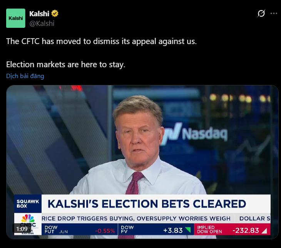Screen dimensions: 281x248
Task: Click the 1:09 video duration badge
Action: [x=22, y=229]
